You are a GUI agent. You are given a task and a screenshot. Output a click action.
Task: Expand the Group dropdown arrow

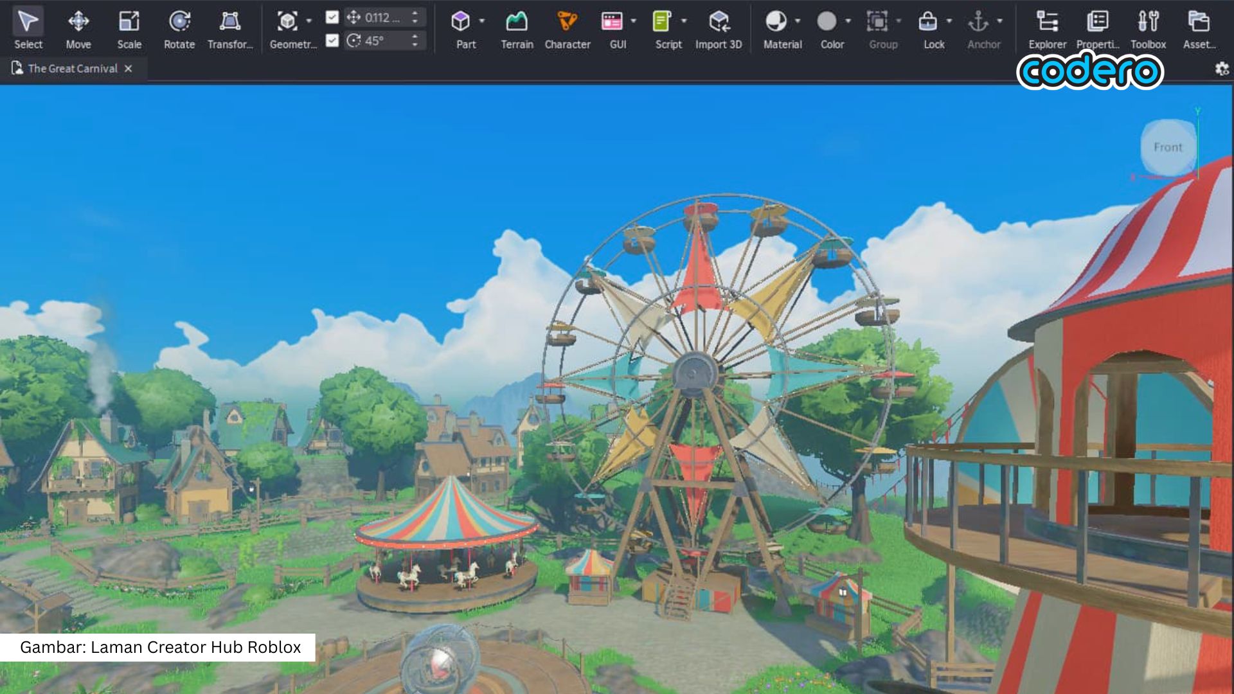[x=899, y=21]
